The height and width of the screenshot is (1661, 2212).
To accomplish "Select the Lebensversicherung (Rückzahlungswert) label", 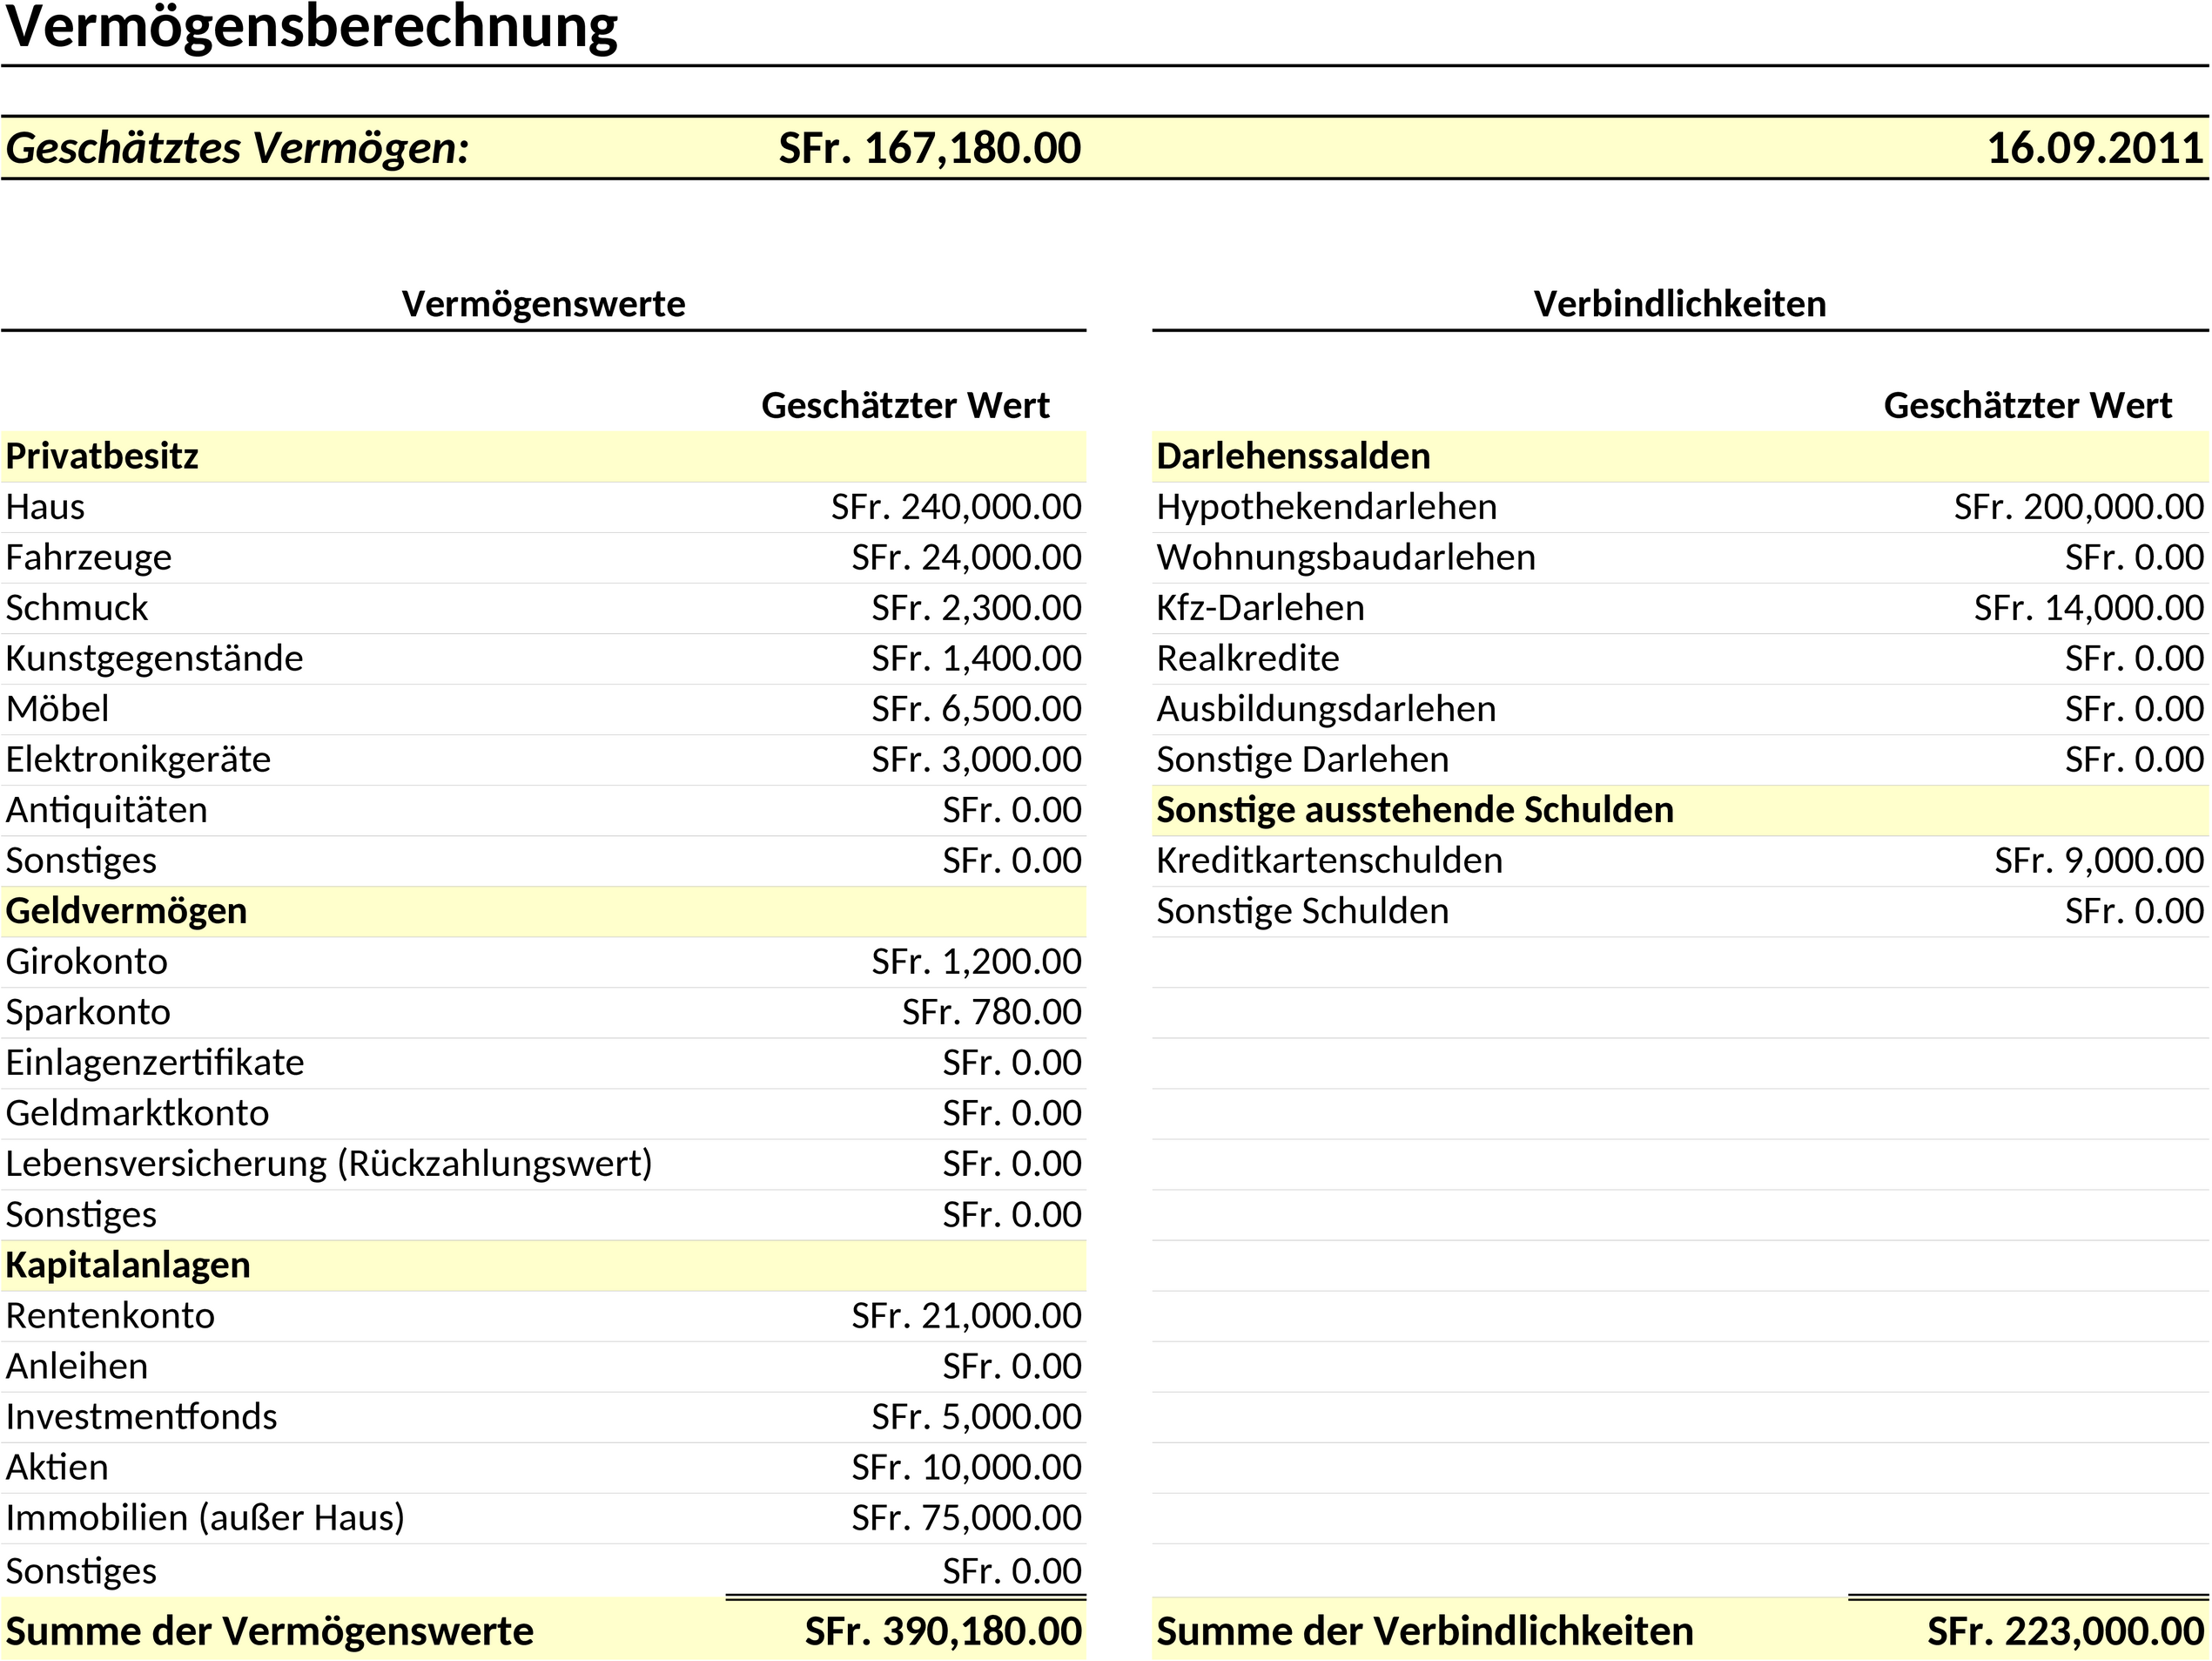I will [328, 1164].
